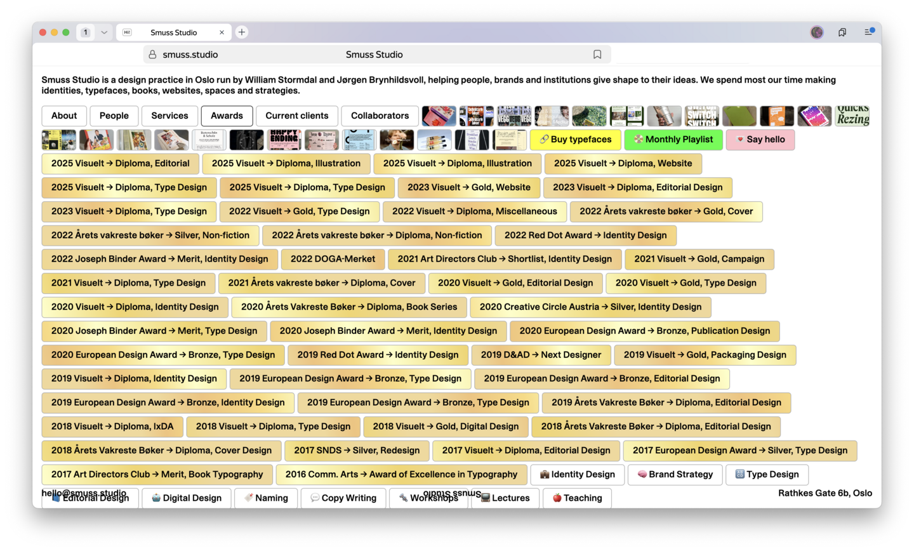Click 2022 Årets vakreste bøker Gold, Cover
Image resolution: width=914 pixels, height=551 pixels.
pyautogui.click(x=666, y=211)
